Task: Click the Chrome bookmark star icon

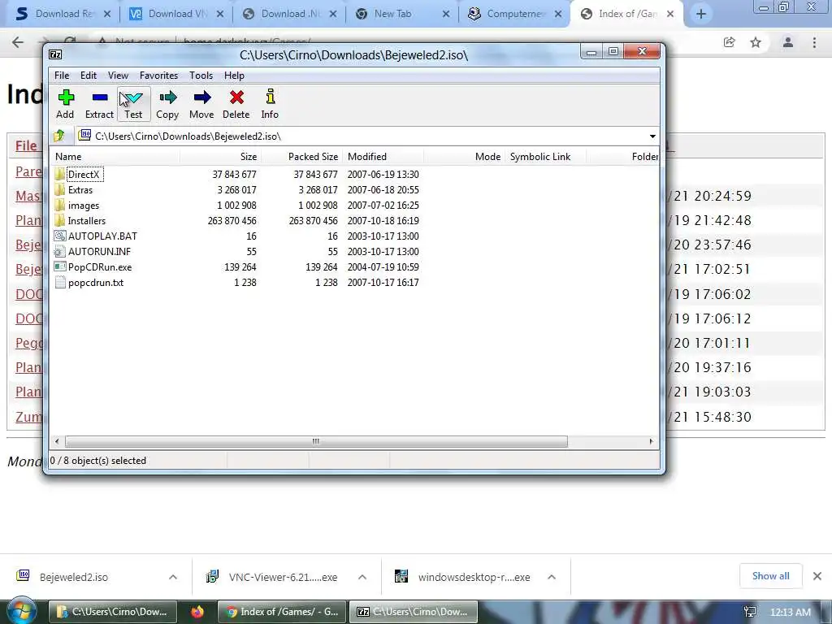Action: 756,42
